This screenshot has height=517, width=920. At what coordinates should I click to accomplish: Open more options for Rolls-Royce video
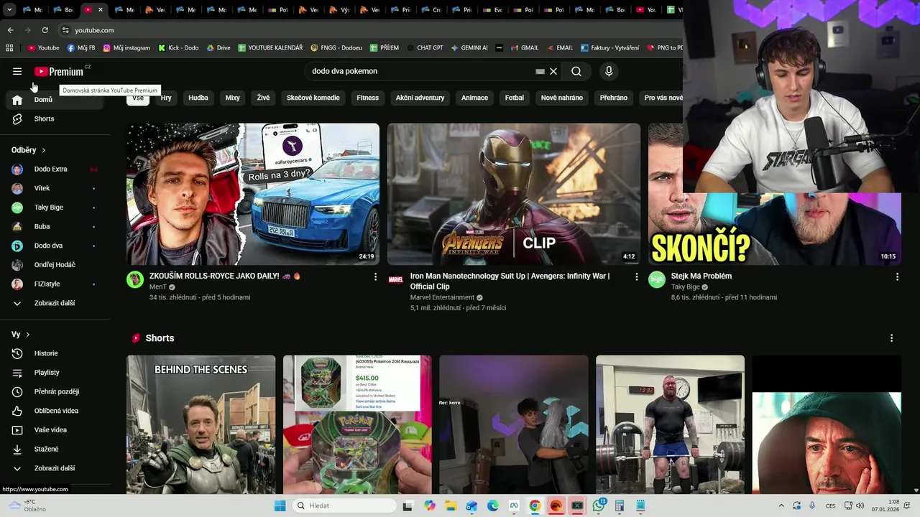[x=375, y=276]
